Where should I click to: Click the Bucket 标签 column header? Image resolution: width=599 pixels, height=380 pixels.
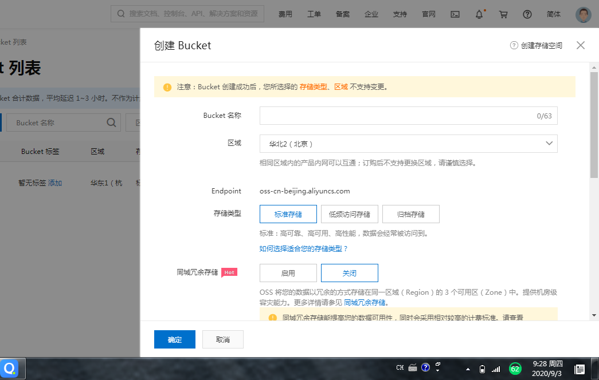point(40,152)
